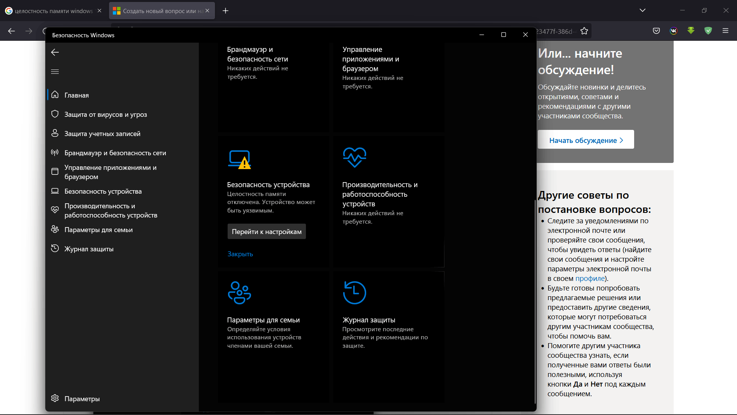Open the Параметры gear icon at sidebar bottom
Image resolution: width=737 pixels, height=415 pixels.
click(x=55, y=398)
